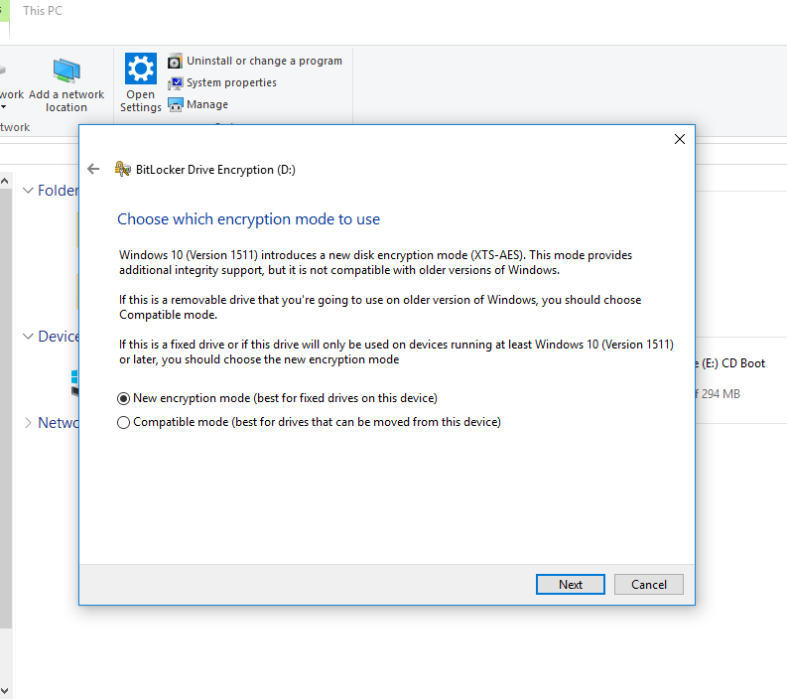
Task: Click the Folders group heading
Action: 59,191
